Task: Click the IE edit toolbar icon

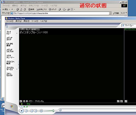Action: coord(72,9)
